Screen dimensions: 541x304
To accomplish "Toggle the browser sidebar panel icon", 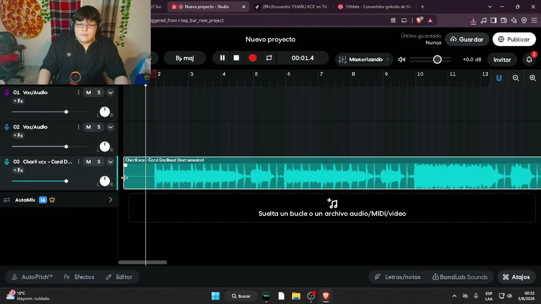I will 494,20.
